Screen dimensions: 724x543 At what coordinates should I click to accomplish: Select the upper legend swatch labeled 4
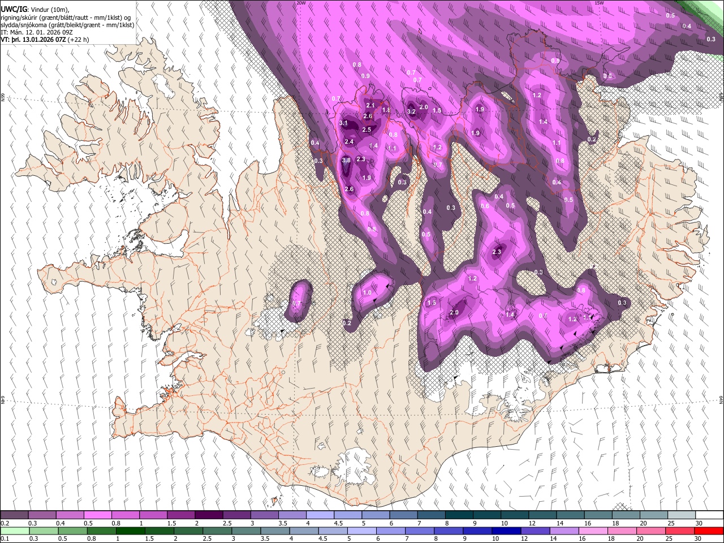320,515
